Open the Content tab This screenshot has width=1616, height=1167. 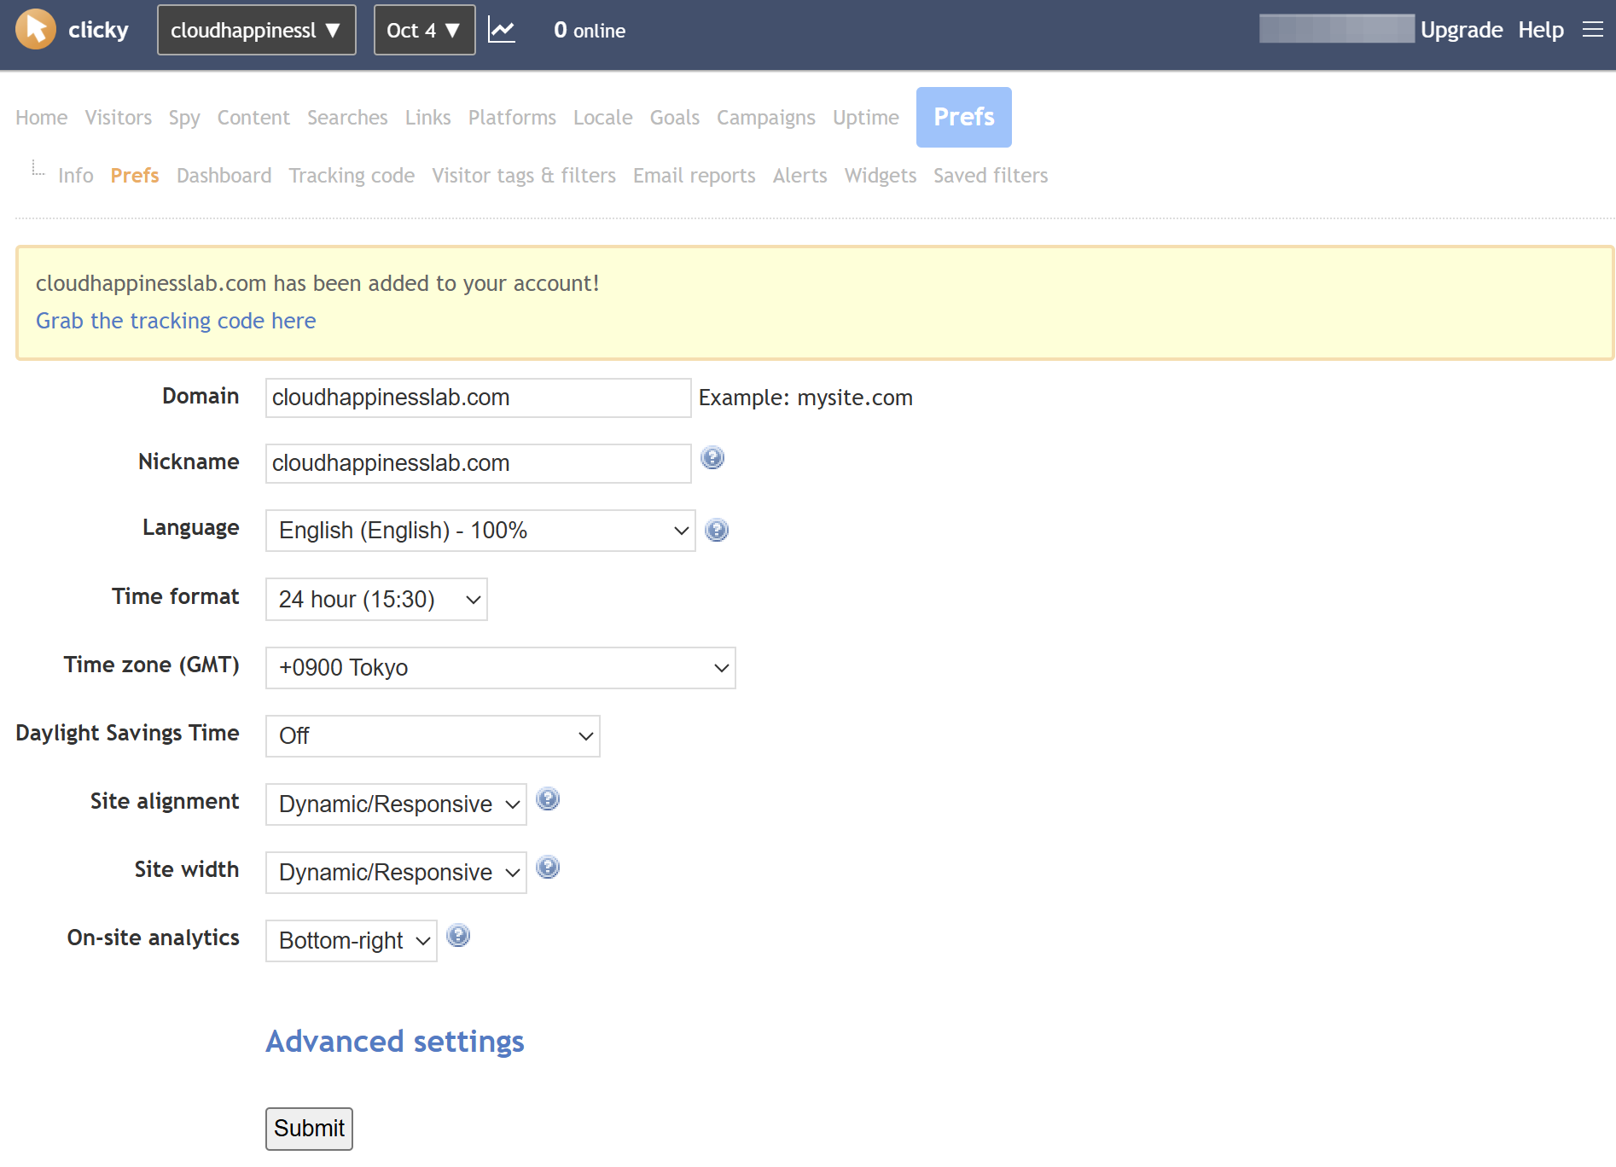[x=253, y=118]
